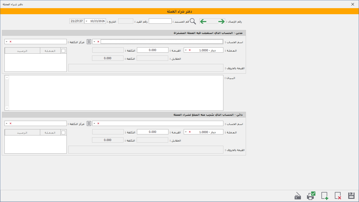Expand the debit account name dropdown

coord(95,42)
